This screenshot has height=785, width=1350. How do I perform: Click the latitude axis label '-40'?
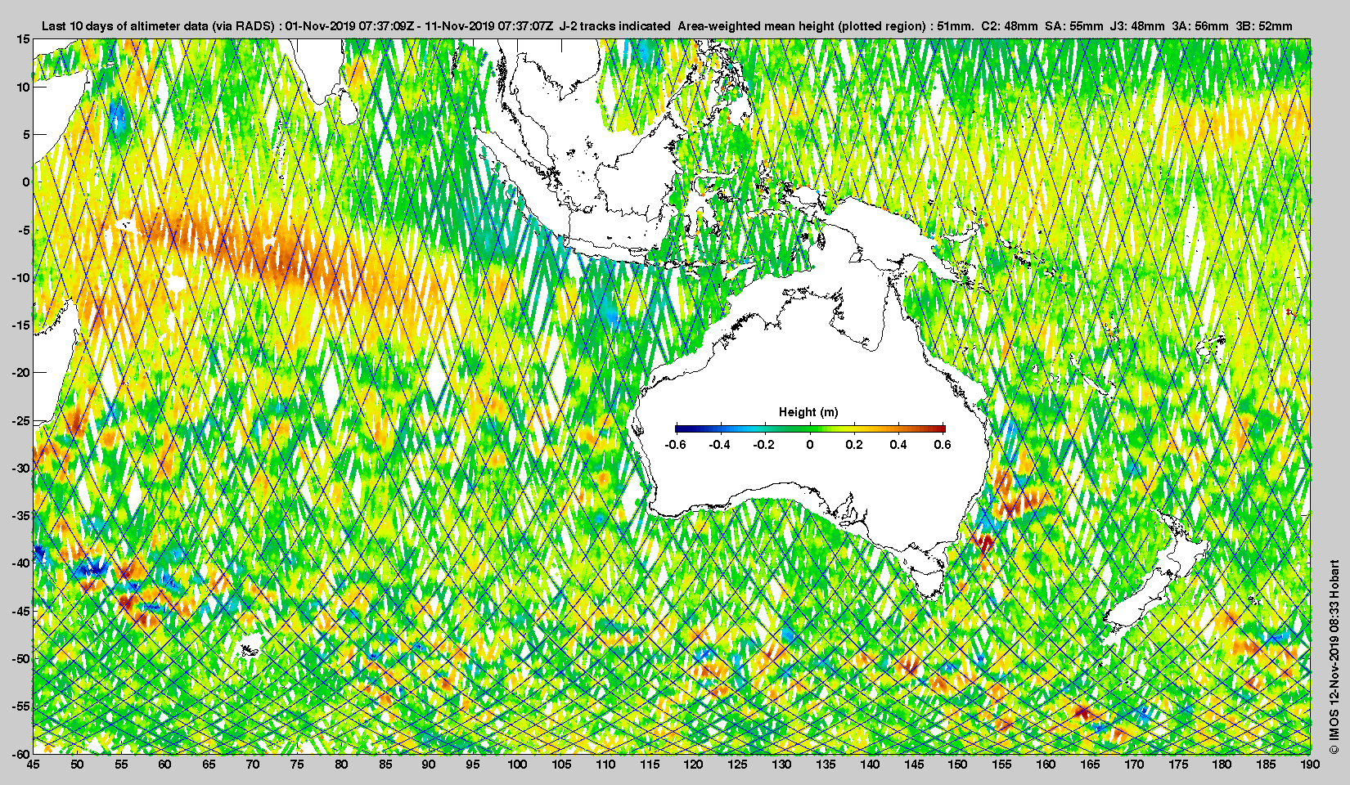[x=20, y=563]
